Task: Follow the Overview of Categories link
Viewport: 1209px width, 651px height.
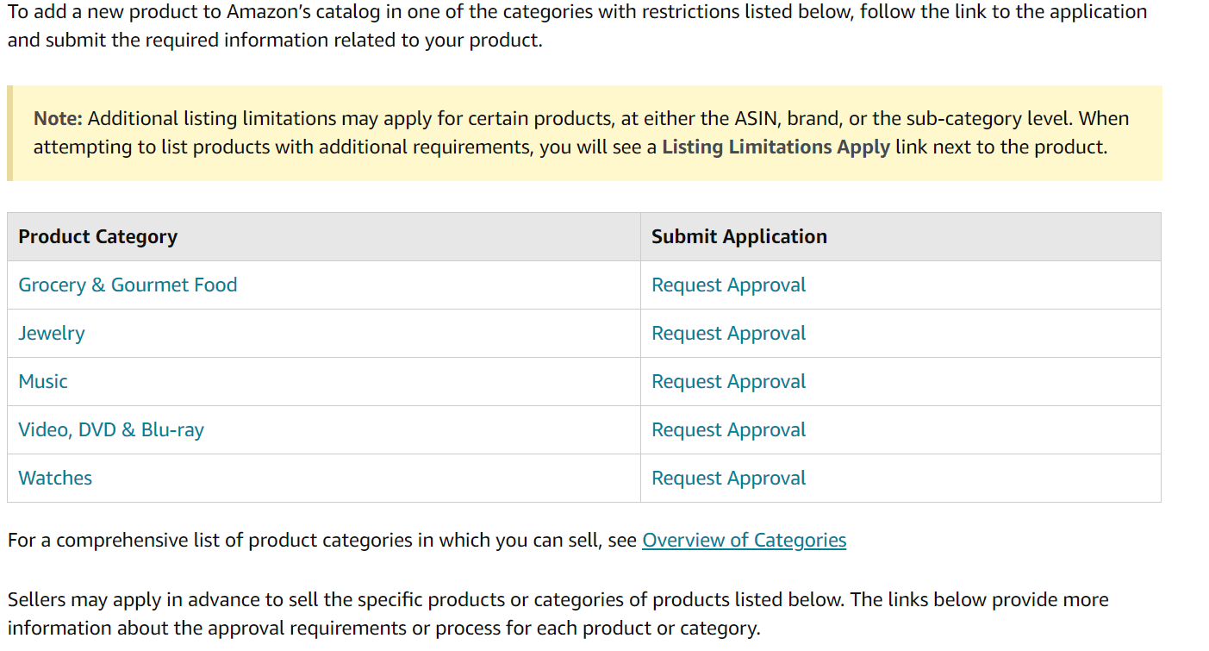Action: click(744, 541)
